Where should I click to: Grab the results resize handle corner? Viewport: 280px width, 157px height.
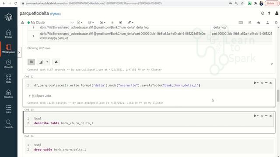(x=271, y=64)
